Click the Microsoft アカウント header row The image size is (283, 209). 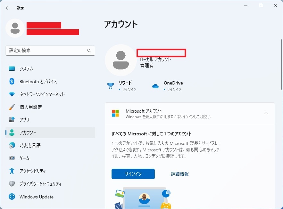pos(190,113)
